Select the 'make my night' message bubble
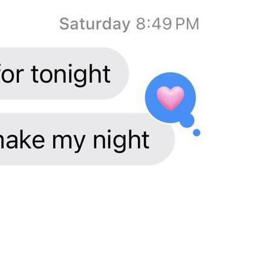 click(87, 139)
